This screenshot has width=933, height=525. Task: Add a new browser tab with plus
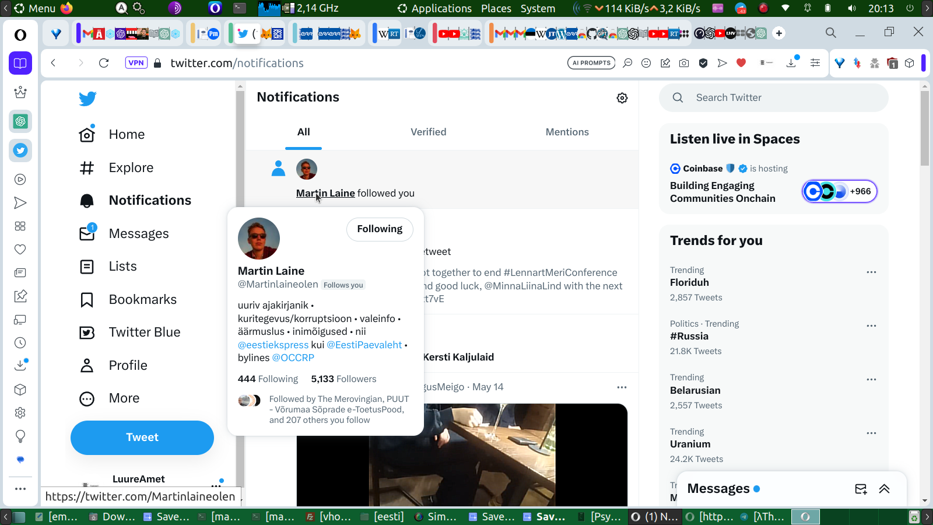(x=779, y=33)
